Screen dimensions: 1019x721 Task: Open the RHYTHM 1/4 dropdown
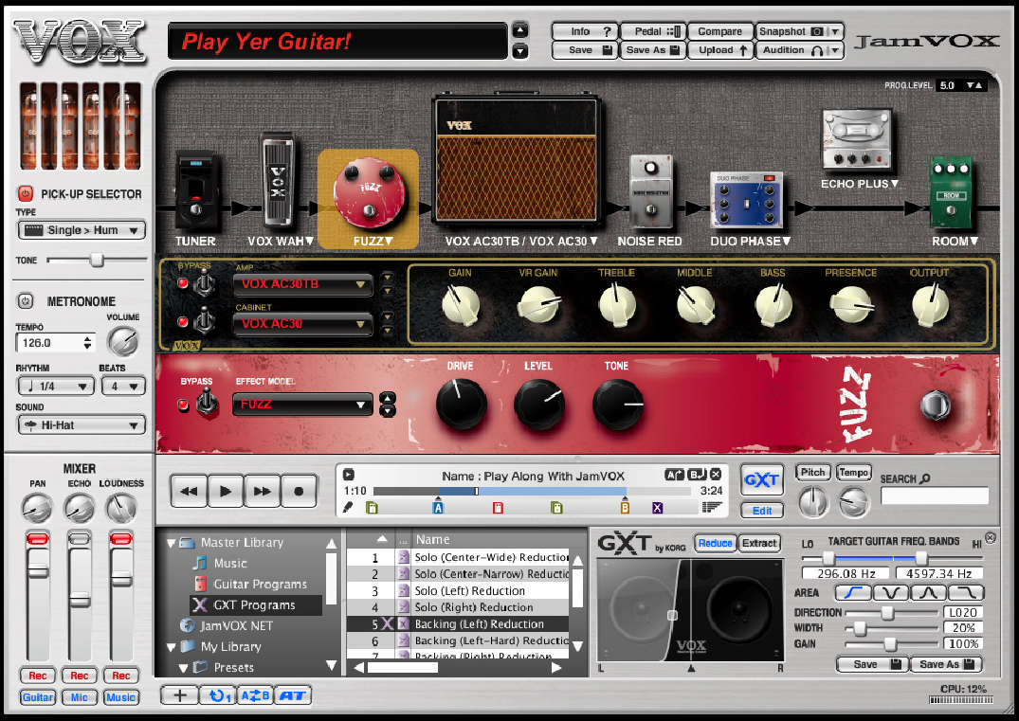56,387
